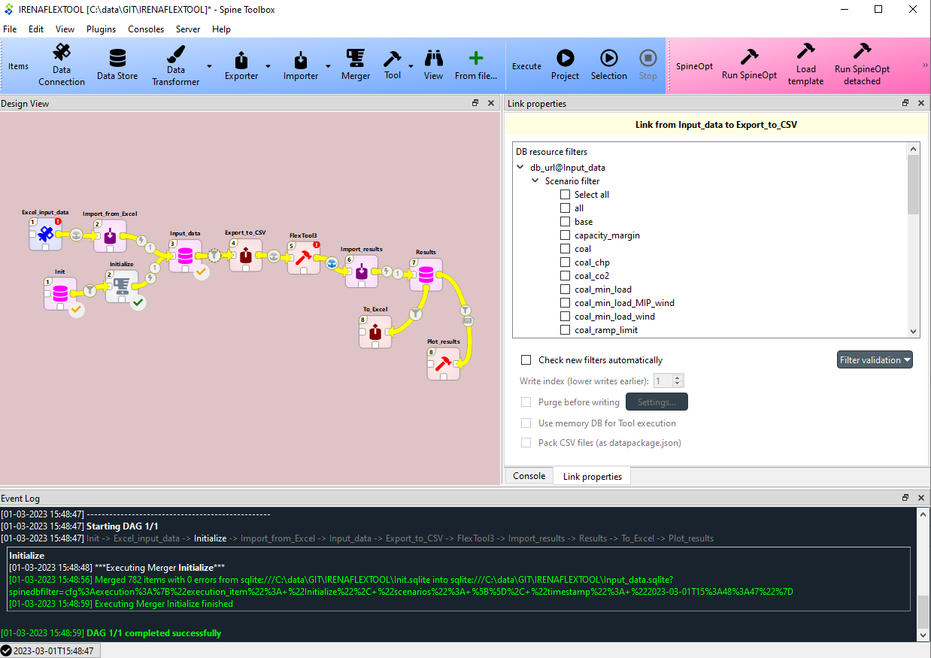Execute the current Selection
The width and height of the screenshot is (931, 658).
pos(608,65)
